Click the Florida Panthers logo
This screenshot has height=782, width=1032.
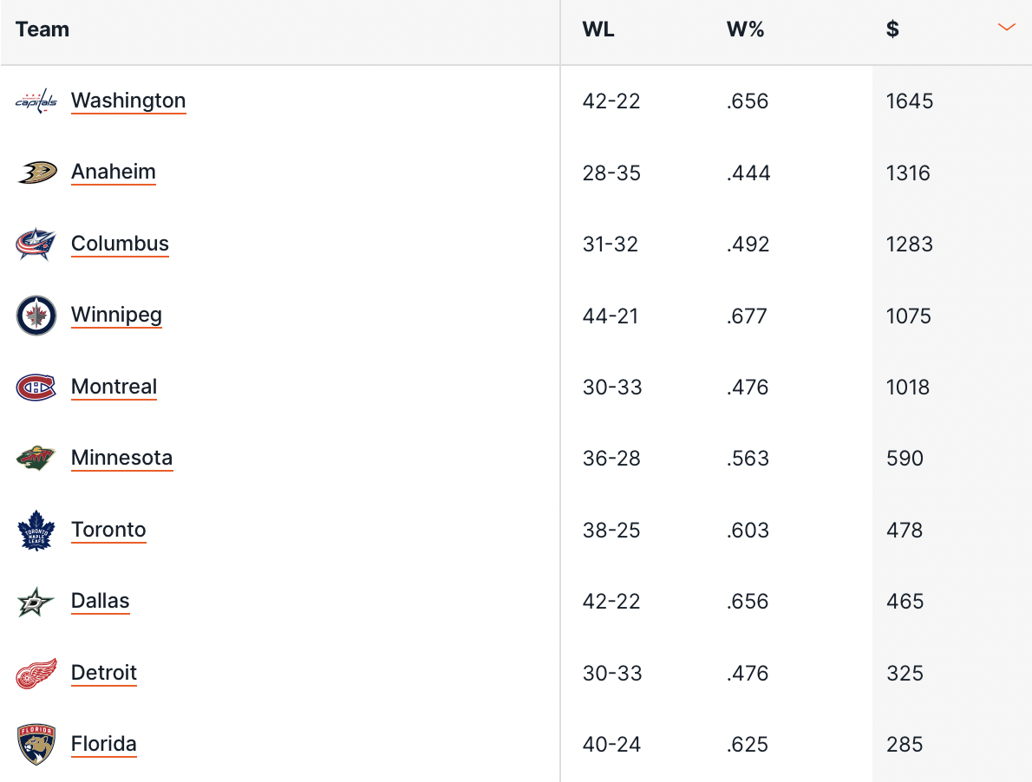(x=36, y=745)
